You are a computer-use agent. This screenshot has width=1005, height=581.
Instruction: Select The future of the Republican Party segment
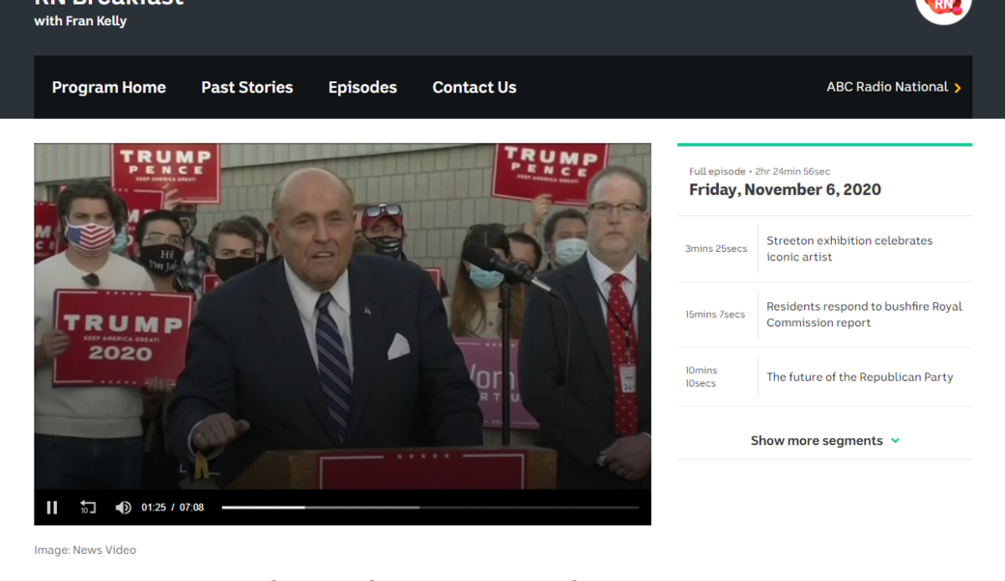859,377
